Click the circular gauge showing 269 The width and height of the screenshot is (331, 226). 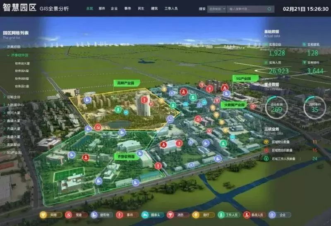pyautogui.click(x=276, y=108)
